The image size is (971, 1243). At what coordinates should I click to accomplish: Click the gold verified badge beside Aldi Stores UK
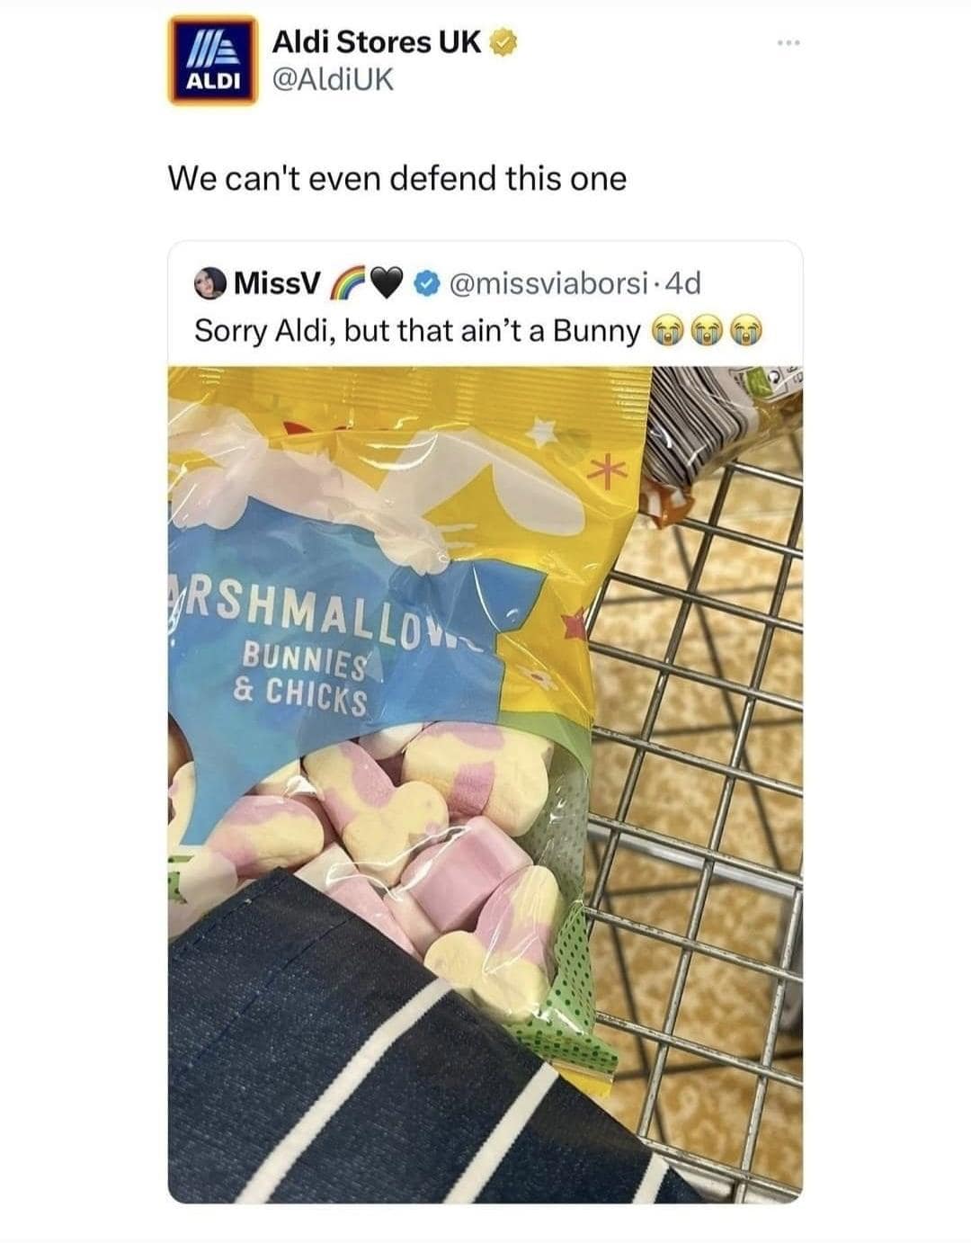pyautogui.click(x=503, y=40)
